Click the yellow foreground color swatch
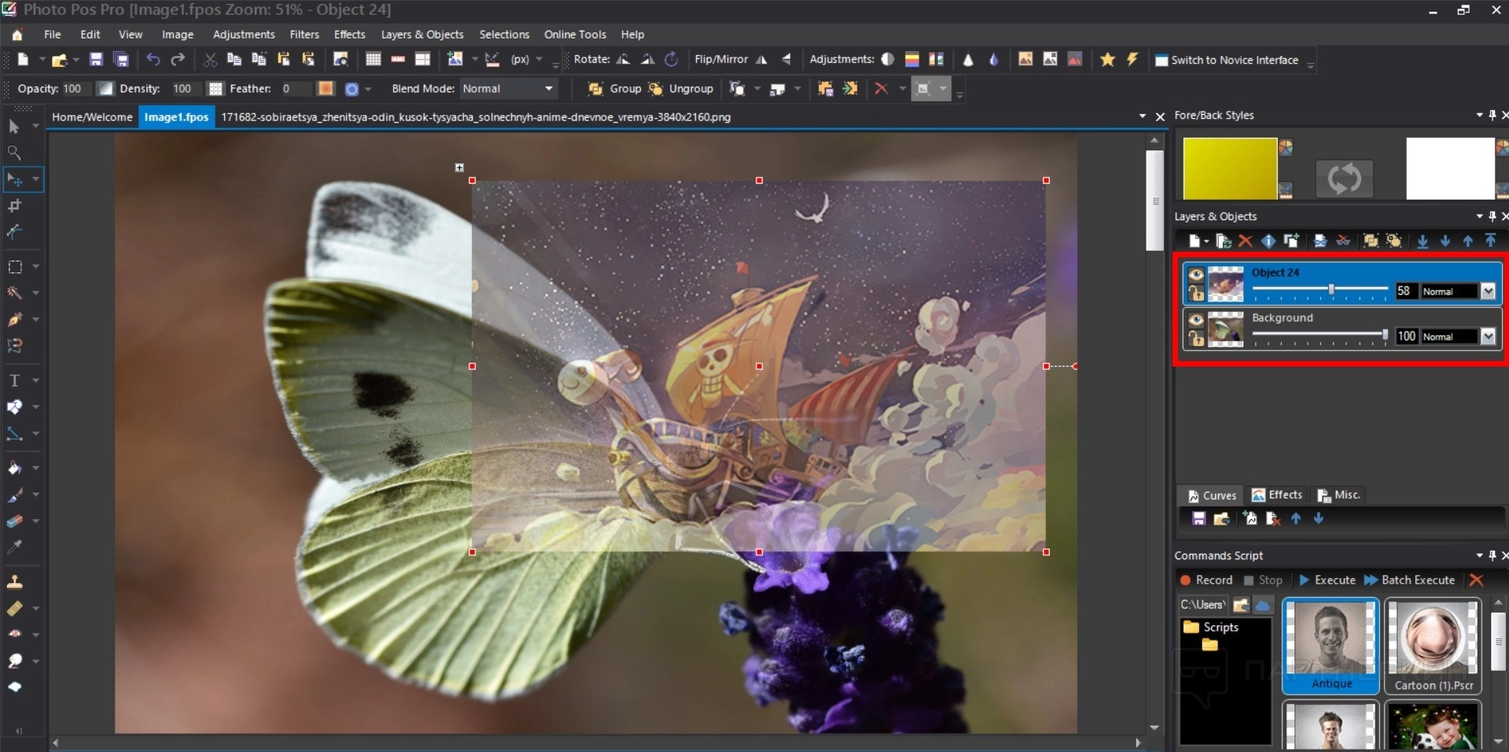Image resolution: width=1509 pixels, height=752 pixels. pyautogui.click(x=1230, y=168)
